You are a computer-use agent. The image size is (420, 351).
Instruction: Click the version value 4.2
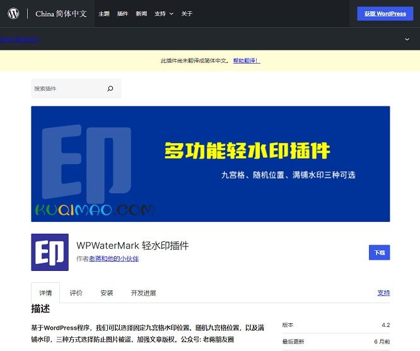tap(386, 325)
